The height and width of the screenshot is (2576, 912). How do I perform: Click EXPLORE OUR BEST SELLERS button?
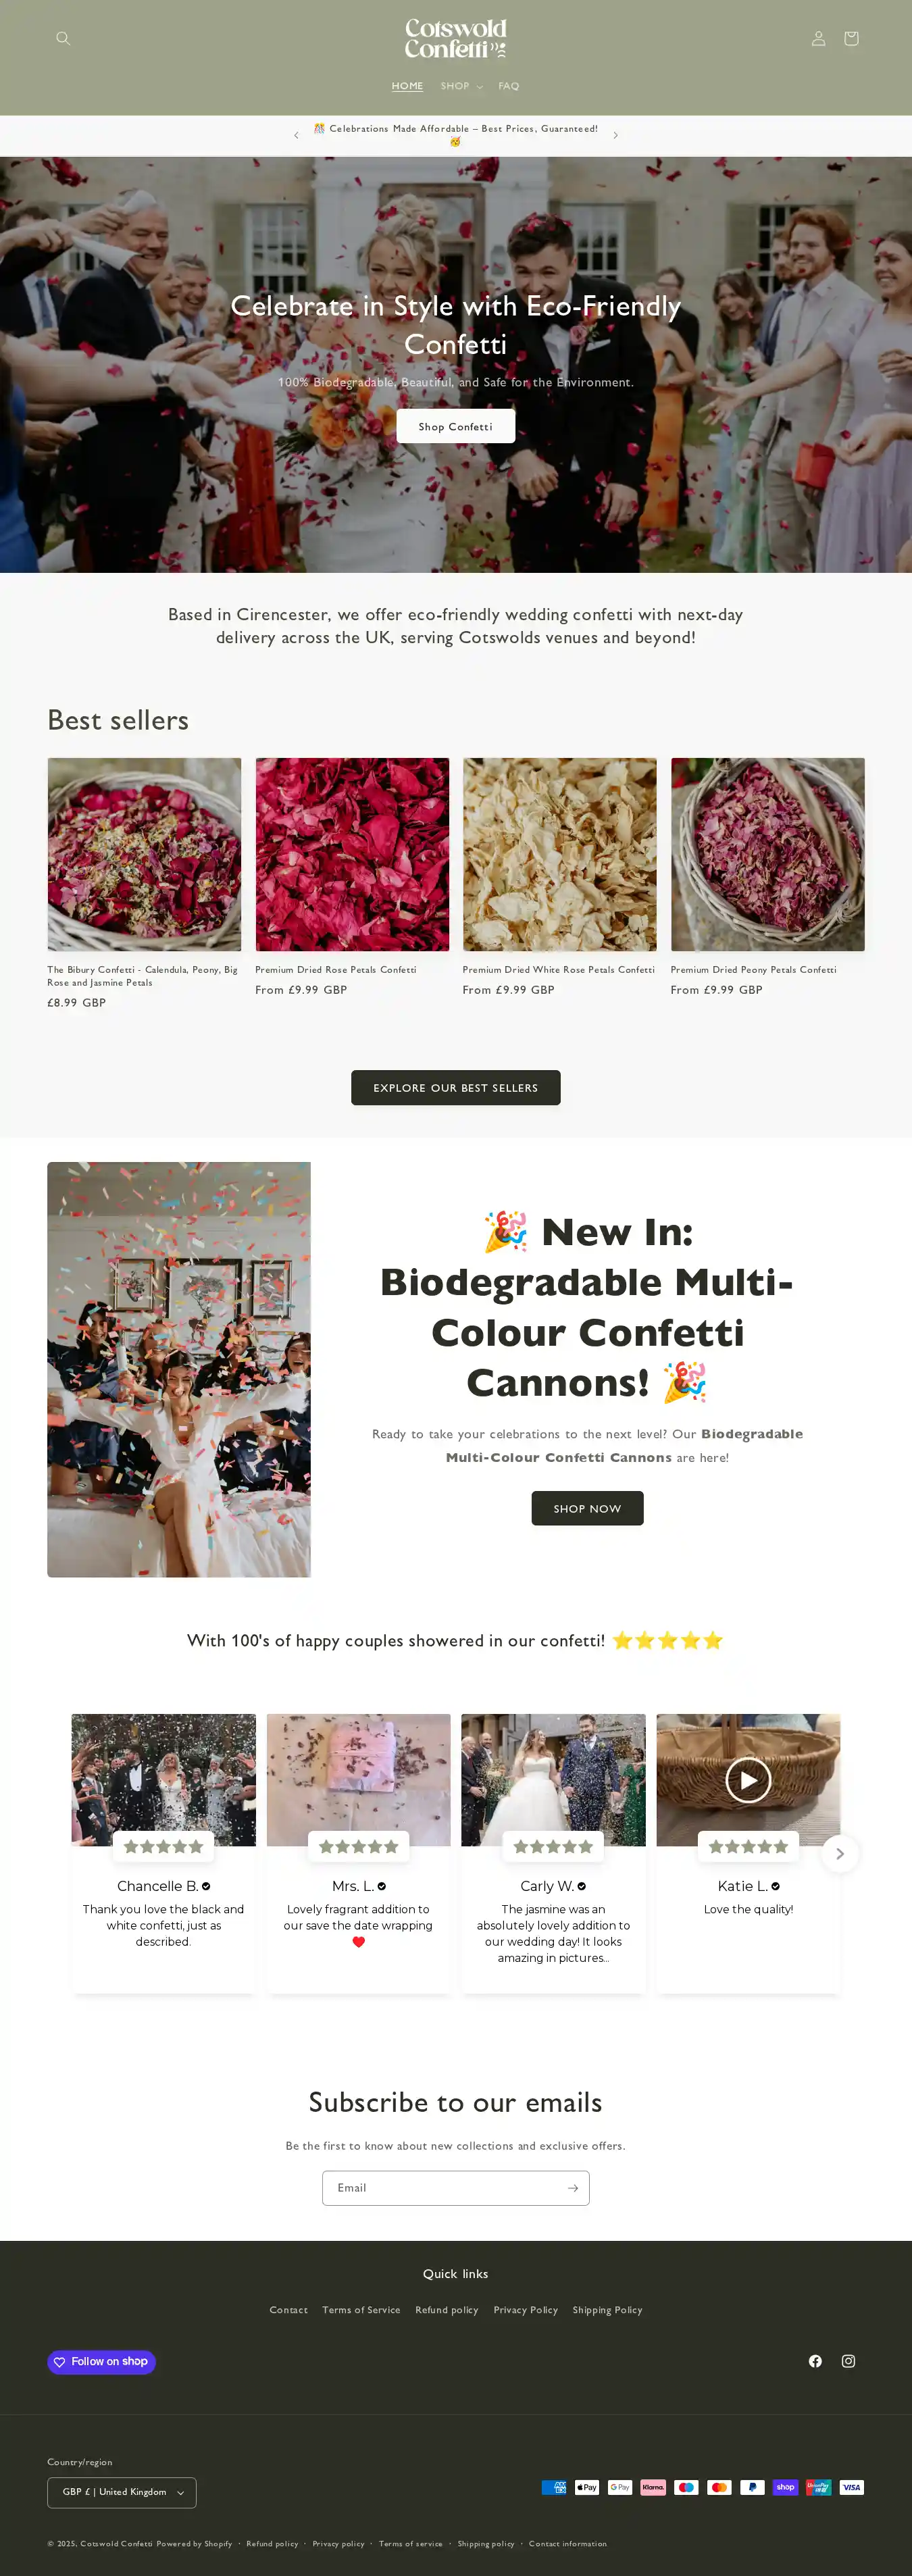tap(456, 1088)
